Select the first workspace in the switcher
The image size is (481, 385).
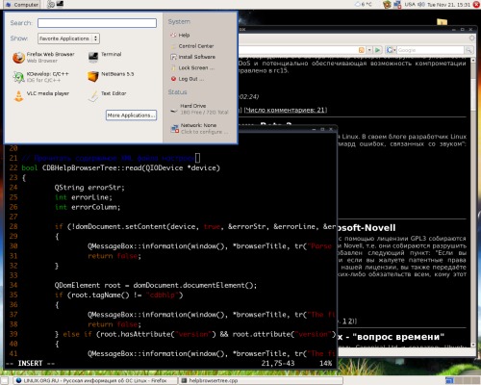click(x=449, y=380)
